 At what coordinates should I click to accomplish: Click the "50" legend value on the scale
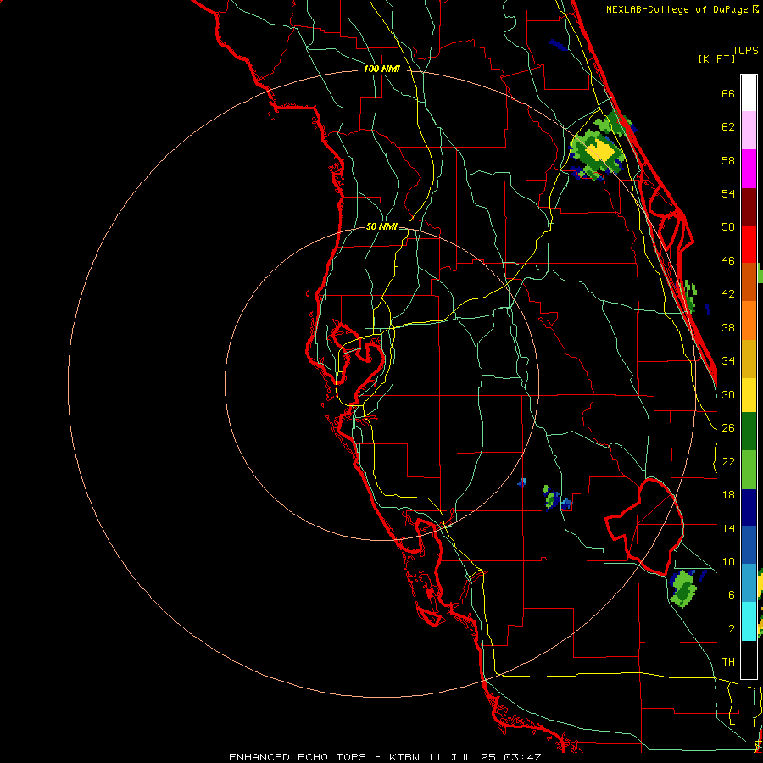click(x=728, y=227)
